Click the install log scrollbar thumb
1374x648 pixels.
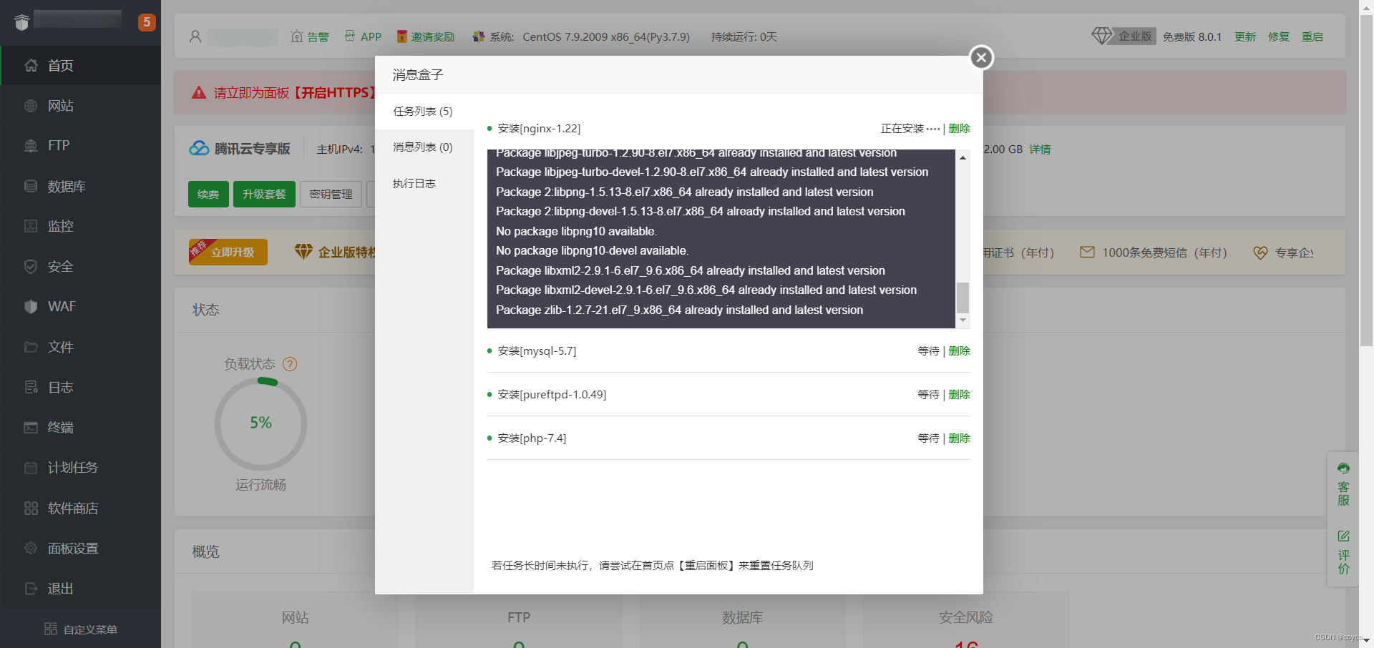point(963,298)
